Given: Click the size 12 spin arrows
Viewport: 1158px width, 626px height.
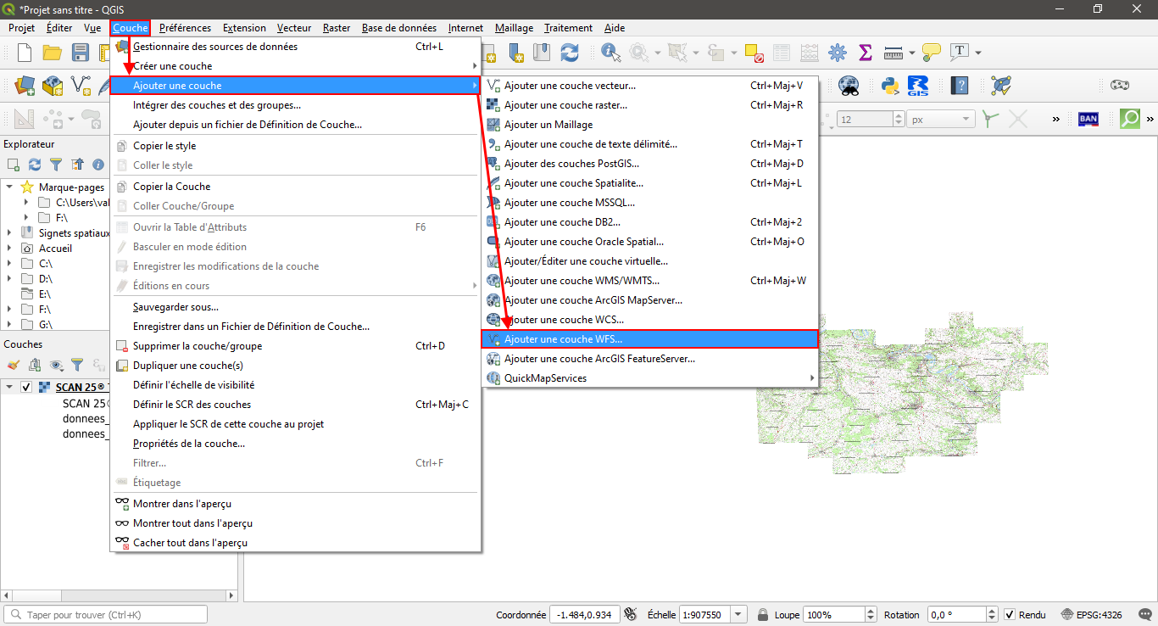Looking at the screenshot, I should coord(899,120).
